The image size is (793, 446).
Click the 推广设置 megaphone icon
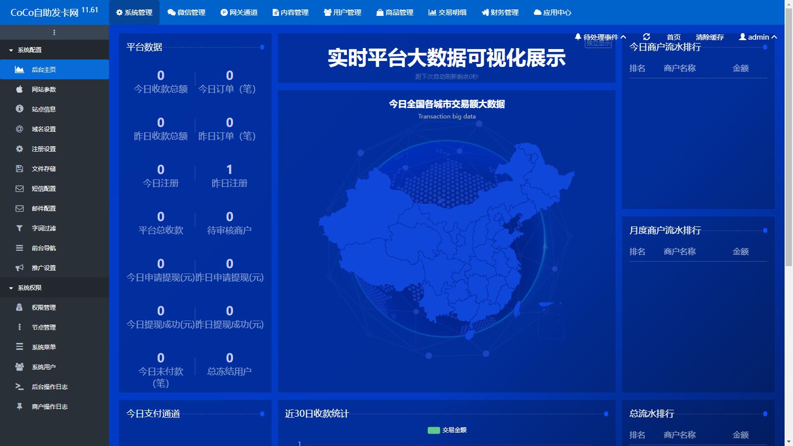point(19,268)
